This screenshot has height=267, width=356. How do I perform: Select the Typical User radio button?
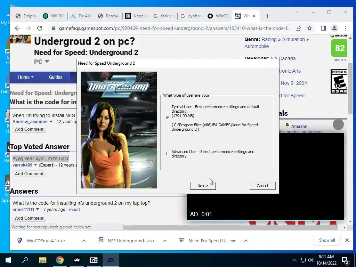pos(168,118)
